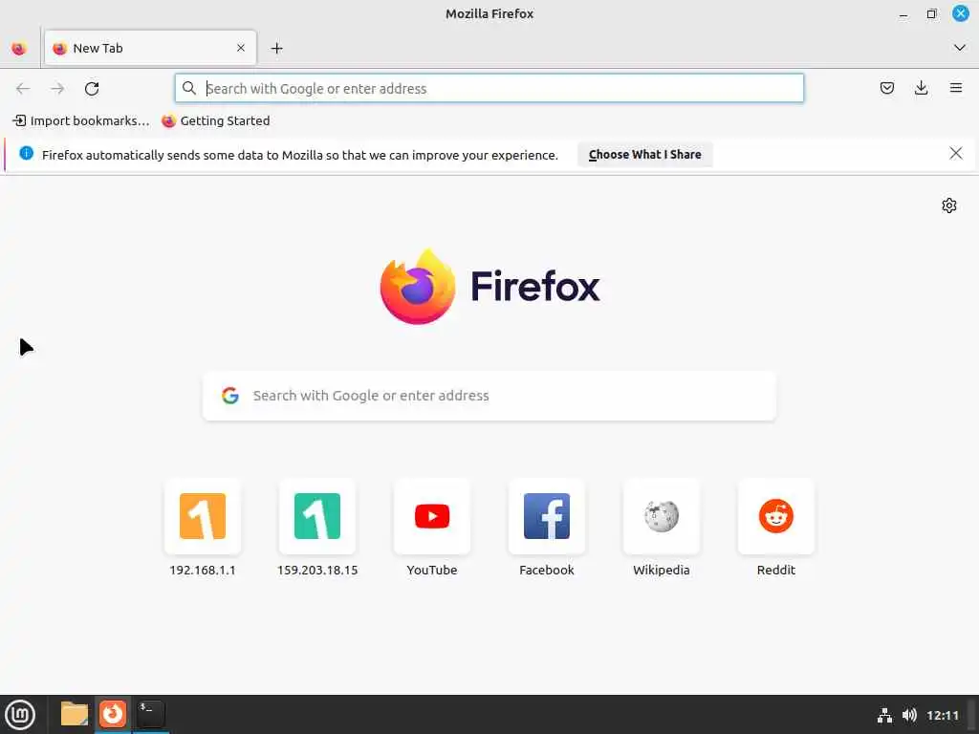This screenshot has height=734, width=979.
Task: Minimize the Firefox window
Action: click(903, 14)
